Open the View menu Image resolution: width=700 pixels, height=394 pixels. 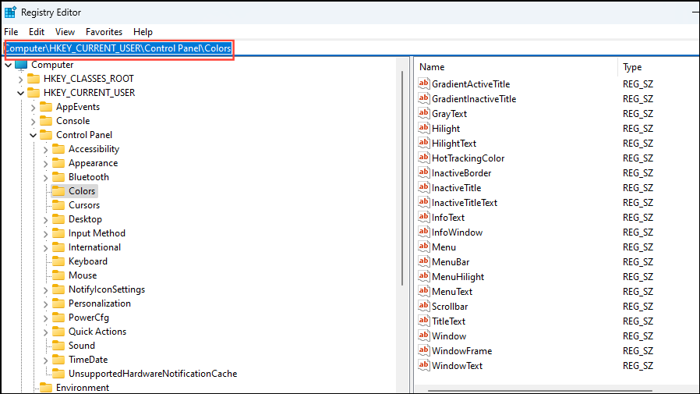coord(65,32)
